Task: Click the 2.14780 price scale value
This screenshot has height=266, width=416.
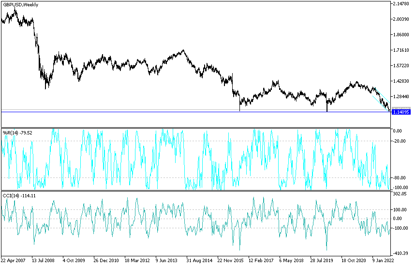Action: 401,4
